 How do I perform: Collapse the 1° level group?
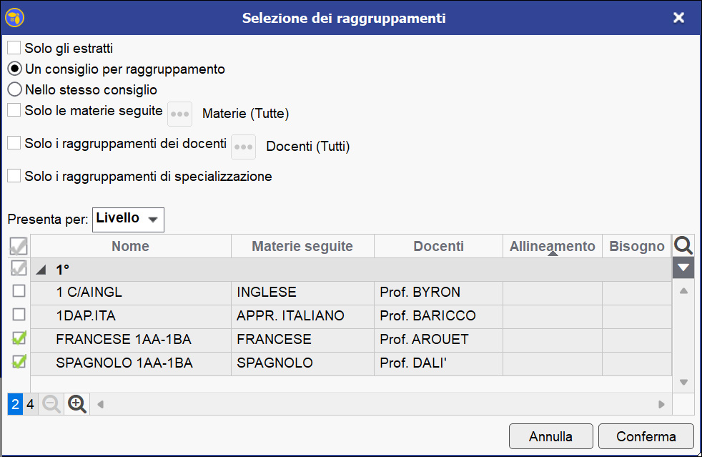click(41, 270)
